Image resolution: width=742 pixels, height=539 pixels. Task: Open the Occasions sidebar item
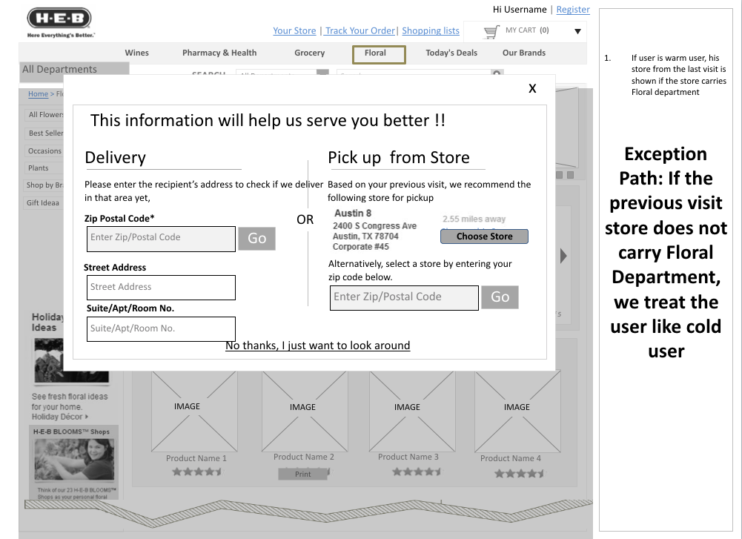pyautogui.click(x=44, y=151)
